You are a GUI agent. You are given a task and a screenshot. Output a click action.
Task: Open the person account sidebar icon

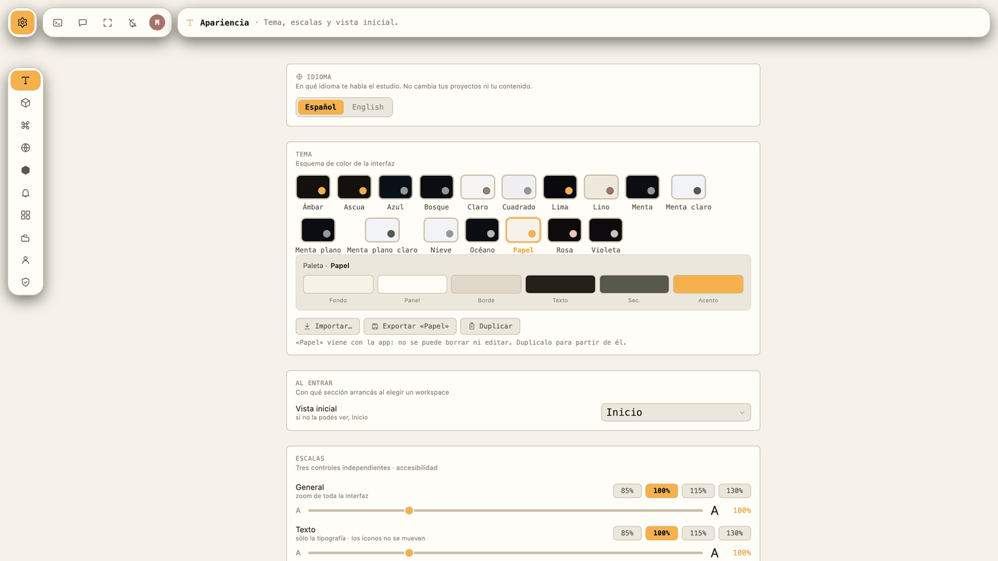point(26,260)
